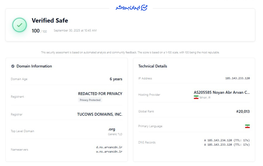Click the Iran flag in Primary Language row
263x166 pixels.
(x=247, y=126)
